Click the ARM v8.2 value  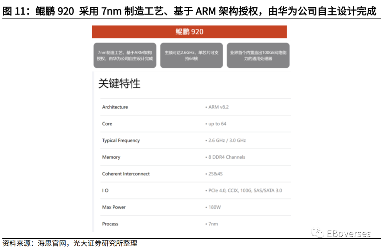pos(218,107)
